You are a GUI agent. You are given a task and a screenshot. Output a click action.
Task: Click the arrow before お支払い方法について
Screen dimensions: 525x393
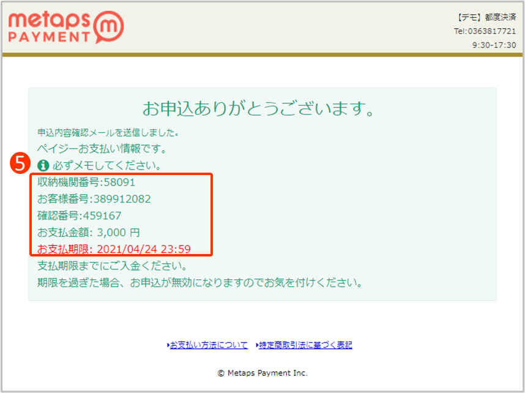pyautogui.click(x=168, y=345)
